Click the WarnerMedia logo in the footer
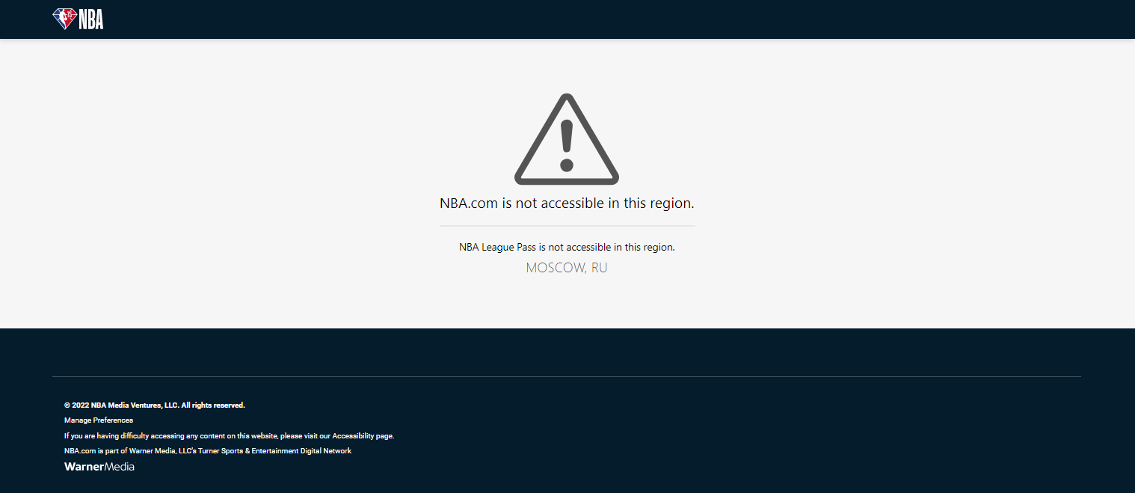The image size is (1135, 493). point(99,467)
